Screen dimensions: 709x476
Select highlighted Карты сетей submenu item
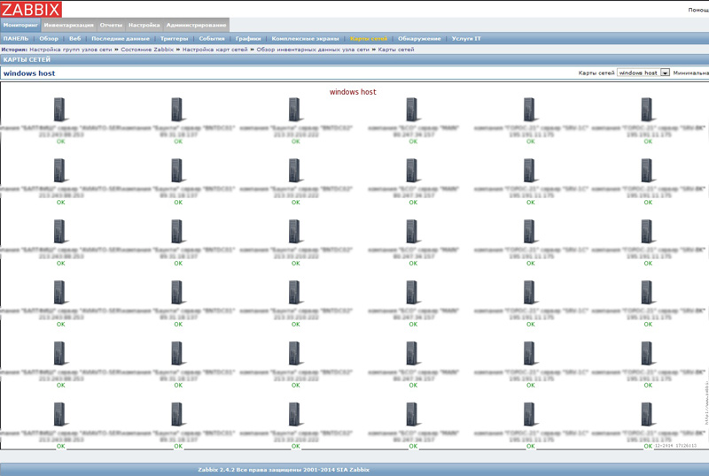coord(369,39)
